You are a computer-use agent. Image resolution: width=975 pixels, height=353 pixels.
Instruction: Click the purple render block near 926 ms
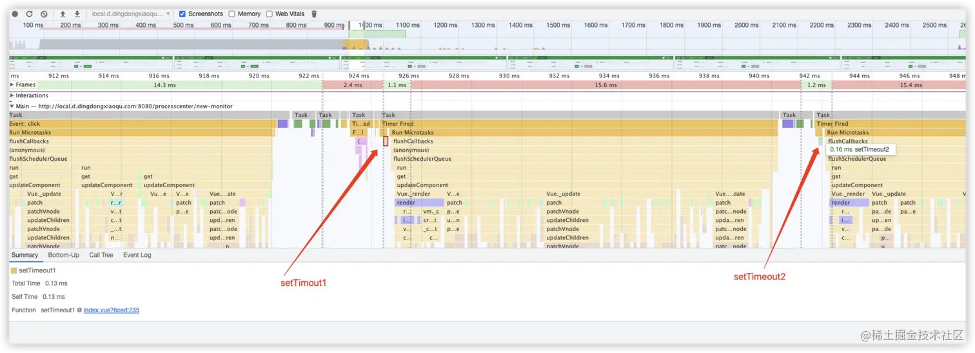[x=419, y=203]
